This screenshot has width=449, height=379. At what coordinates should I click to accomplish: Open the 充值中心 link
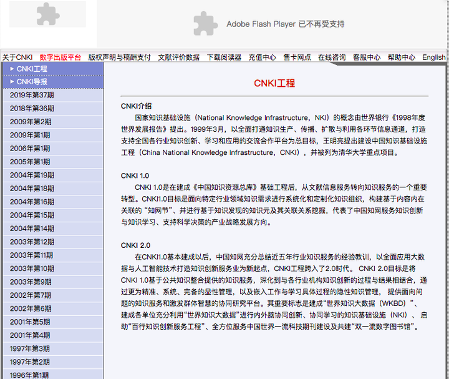262,57
